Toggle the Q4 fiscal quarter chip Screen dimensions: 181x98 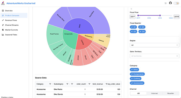142,31
